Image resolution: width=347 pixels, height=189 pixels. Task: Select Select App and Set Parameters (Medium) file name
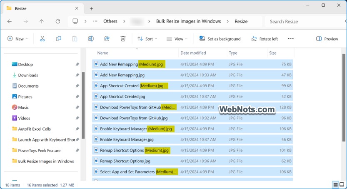coord(138,172)
